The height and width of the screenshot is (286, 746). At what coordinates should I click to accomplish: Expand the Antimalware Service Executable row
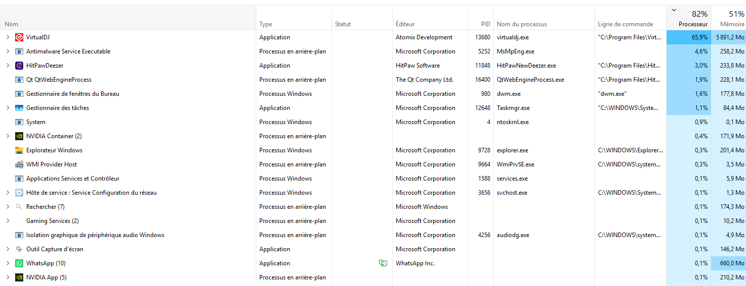click(x=8, y=51)
